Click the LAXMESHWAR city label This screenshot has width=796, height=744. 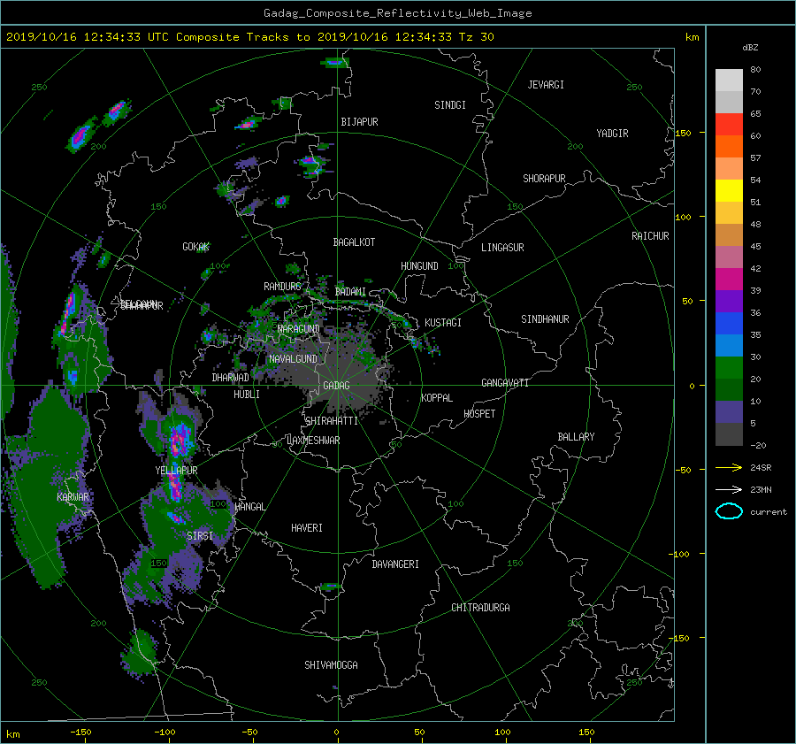[313, 441]
